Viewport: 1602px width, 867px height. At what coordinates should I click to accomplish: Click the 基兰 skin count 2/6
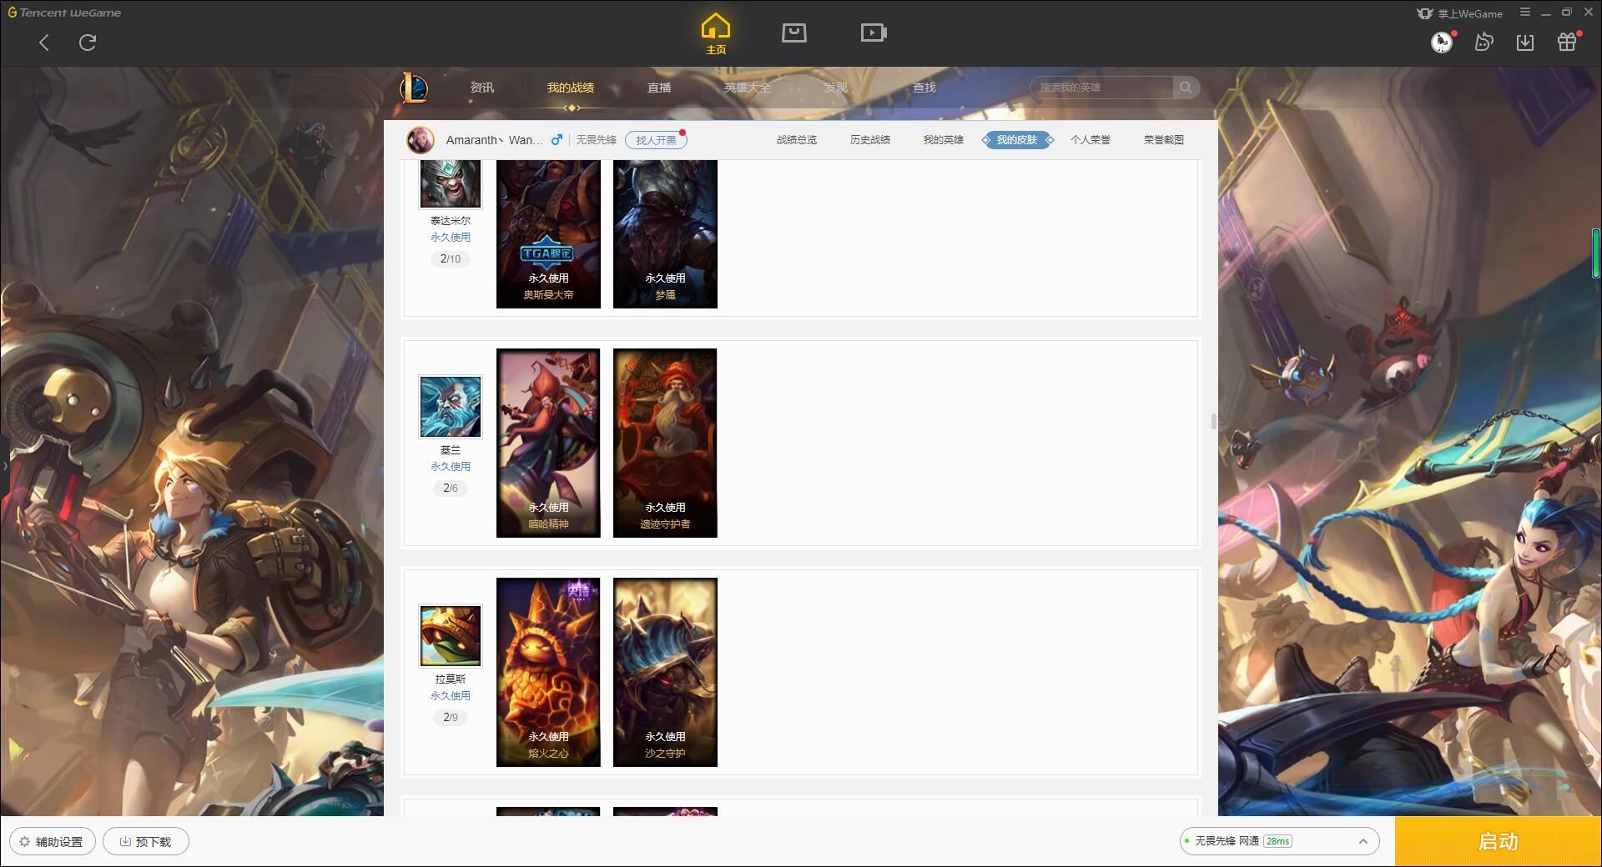(451, 489)
